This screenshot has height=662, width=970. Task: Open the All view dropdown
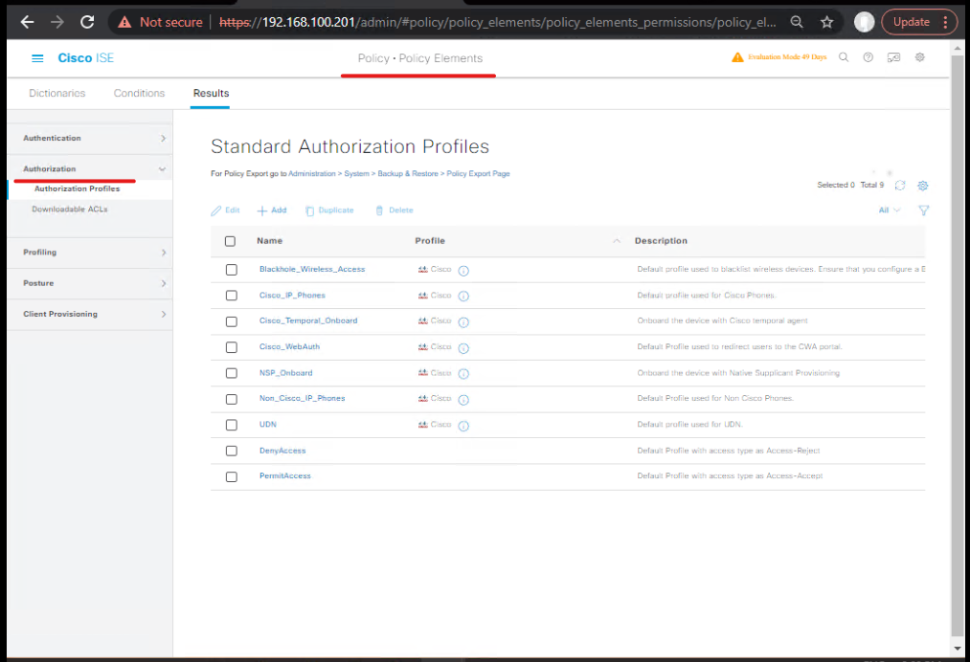(889, 210)
